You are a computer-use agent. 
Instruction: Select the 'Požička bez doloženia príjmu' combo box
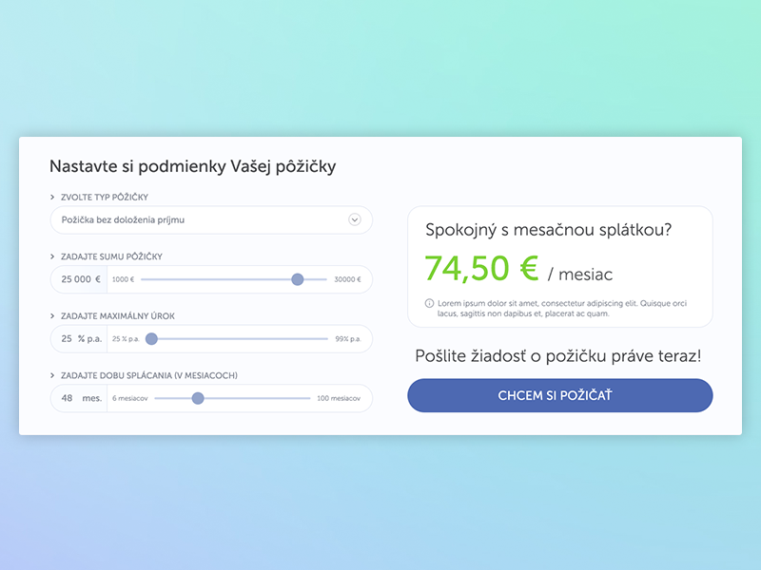(211, 220)
